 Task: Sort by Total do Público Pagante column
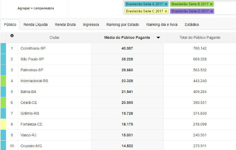pos(200,37)
